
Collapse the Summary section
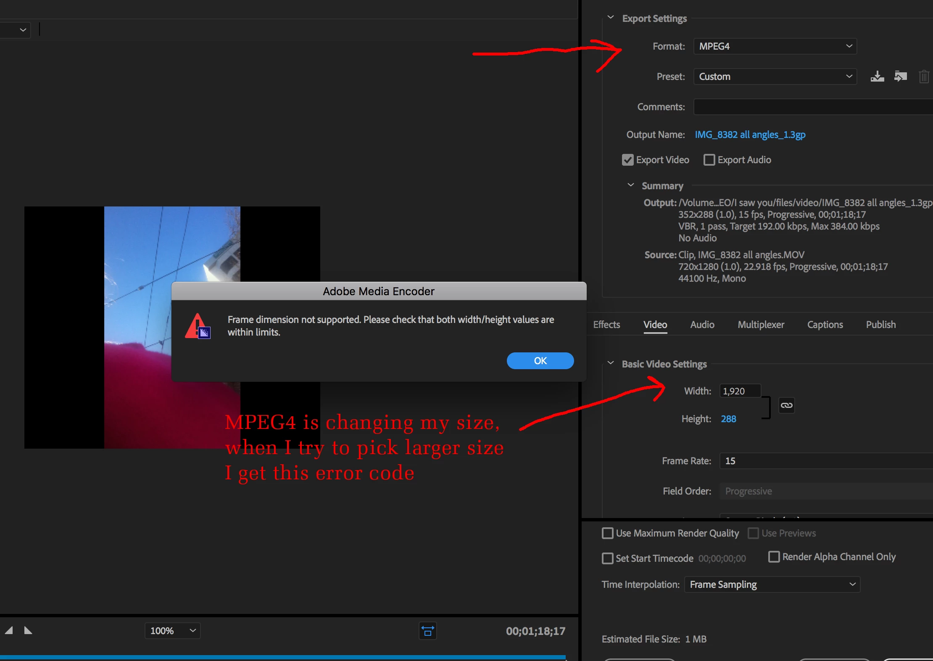[630, 185]
